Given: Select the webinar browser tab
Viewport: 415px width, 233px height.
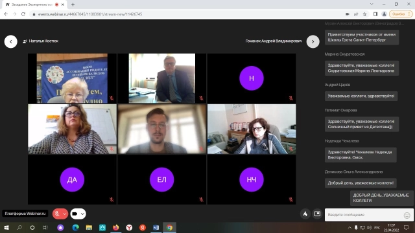Looking at the screenshot, I should pyautogui.click(x=34, y=5).
